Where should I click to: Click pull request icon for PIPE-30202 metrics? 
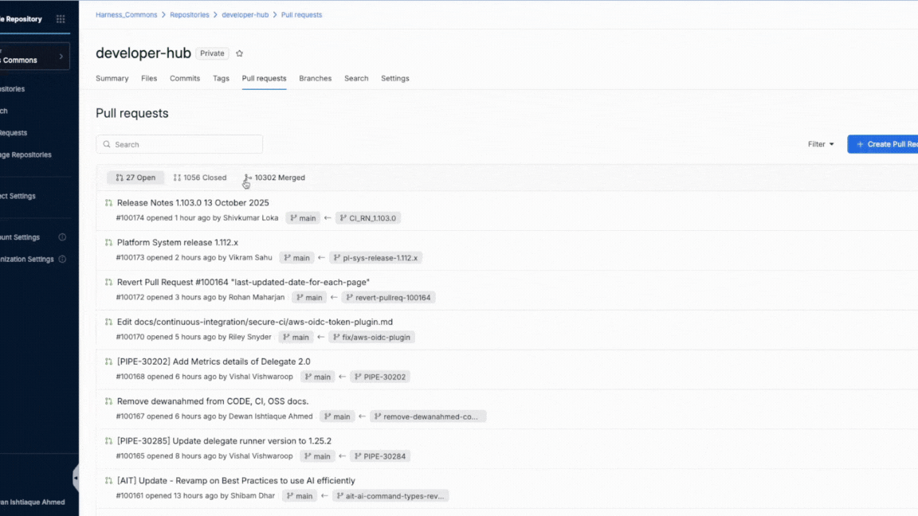coord(108,362)
